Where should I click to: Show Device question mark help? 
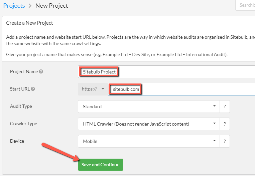click(225, 141)
